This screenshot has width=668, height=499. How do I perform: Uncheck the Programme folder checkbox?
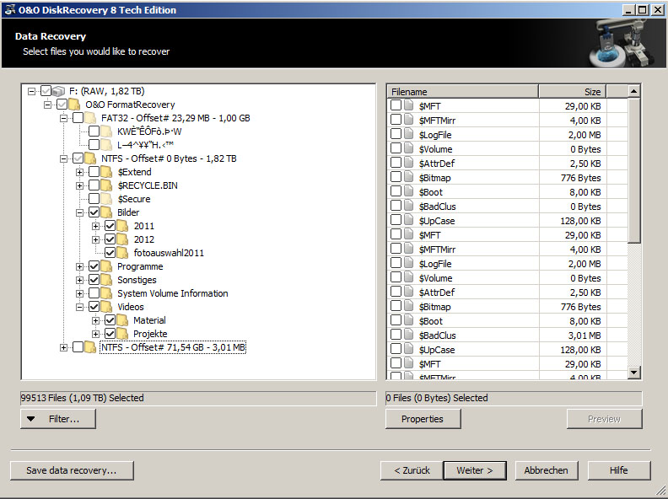point(94,266)
